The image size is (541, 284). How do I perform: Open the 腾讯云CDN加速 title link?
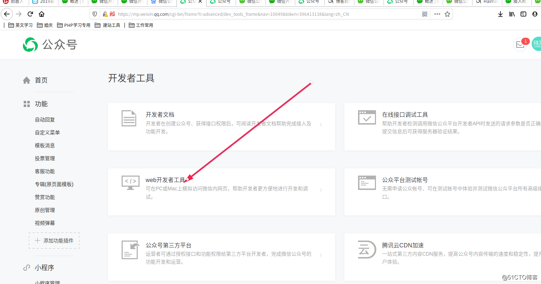coord(403,245)
